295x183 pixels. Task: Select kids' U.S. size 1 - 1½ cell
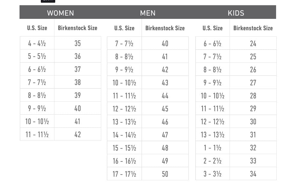[212, 148]
